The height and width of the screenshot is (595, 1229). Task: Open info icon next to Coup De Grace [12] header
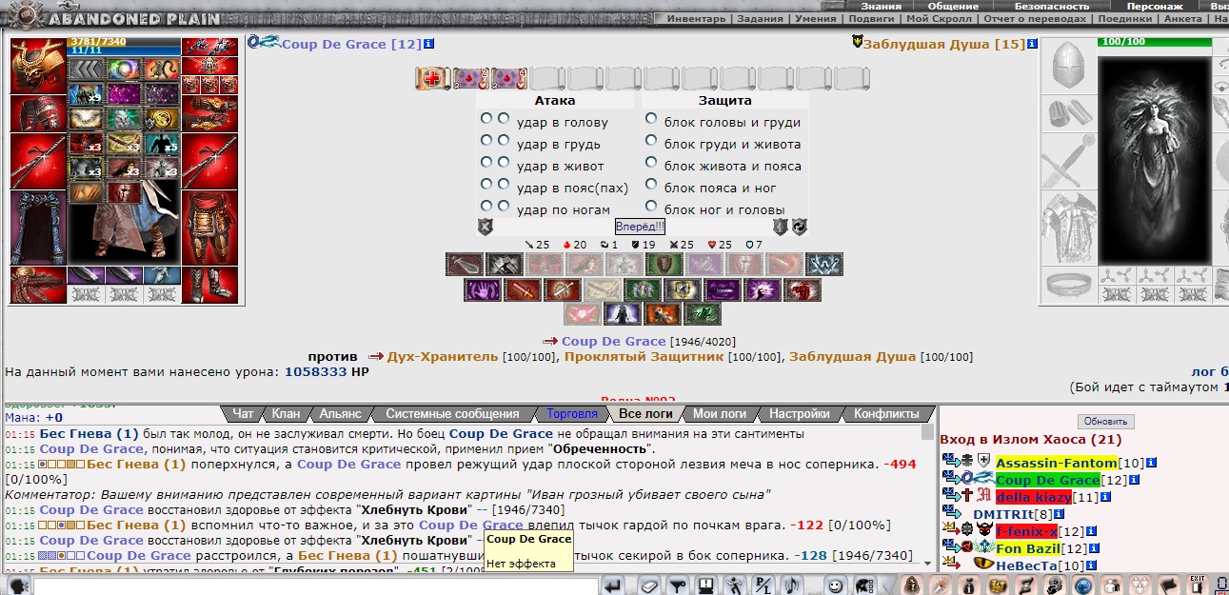coord(428,44)
